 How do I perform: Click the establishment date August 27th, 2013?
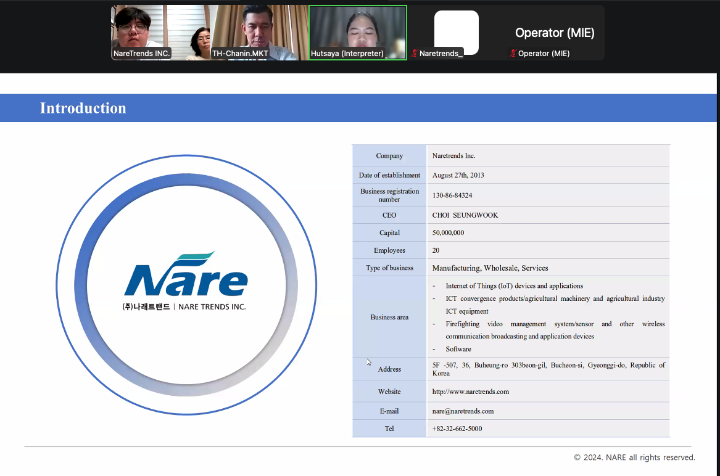coord(458,175)
